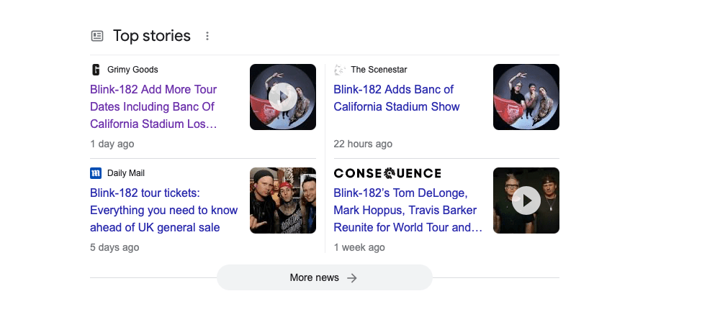720x309 pixels.
Task: Play video on Grimy Goods thumbnail
Action: tap(283, 97)
